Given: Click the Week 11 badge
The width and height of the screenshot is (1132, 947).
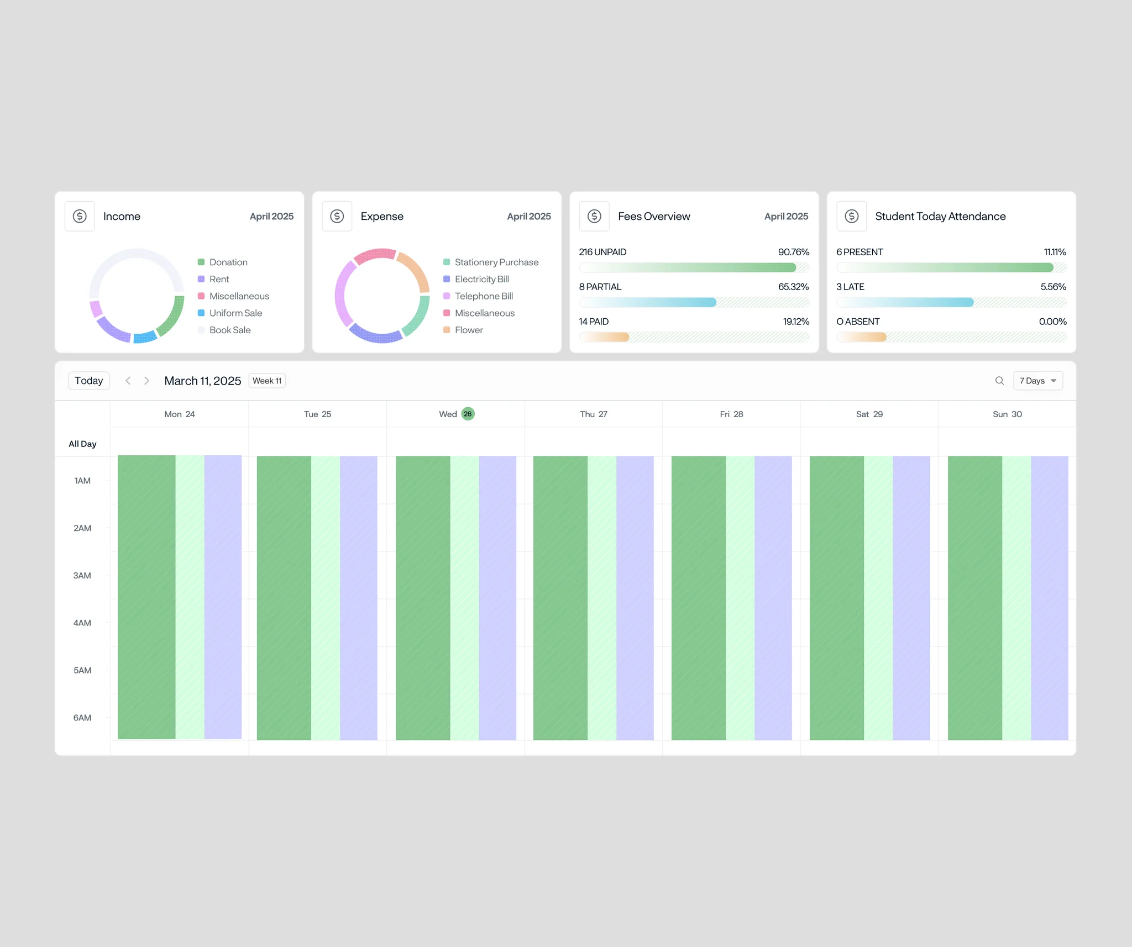Looking at the screenshot, I should click(x=267, y=381).
